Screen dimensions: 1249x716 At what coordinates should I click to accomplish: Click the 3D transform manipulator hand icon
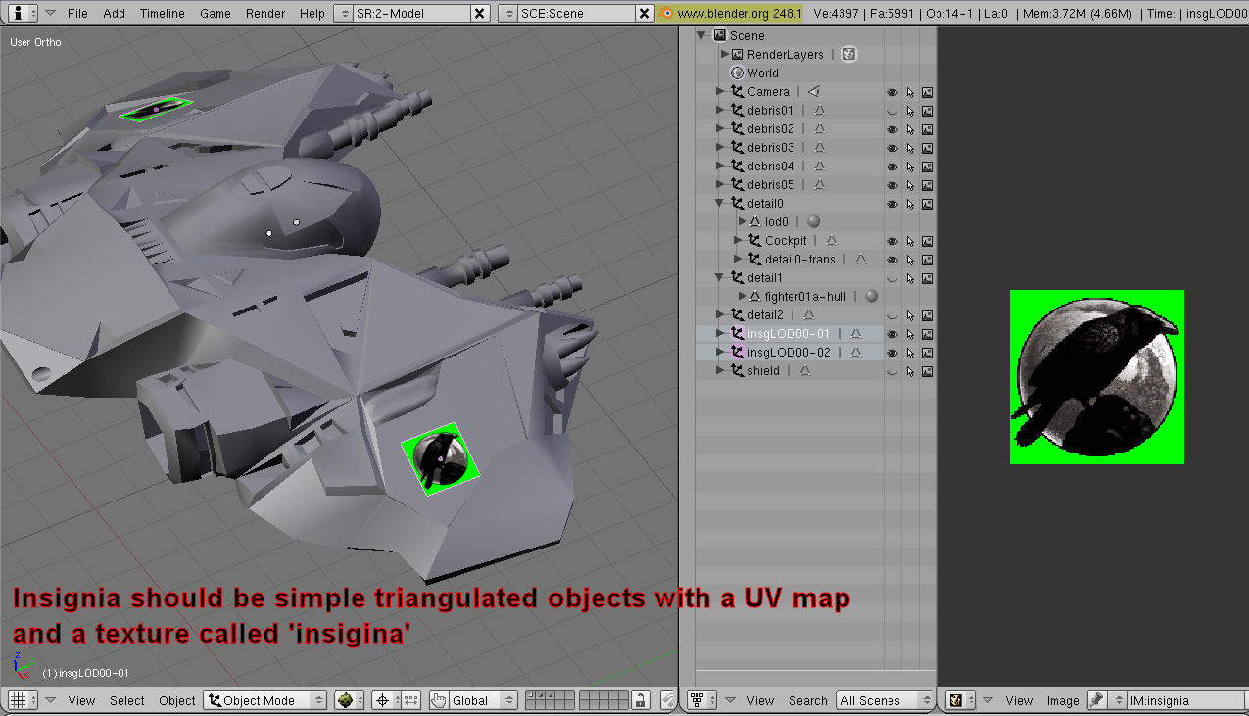438,700
